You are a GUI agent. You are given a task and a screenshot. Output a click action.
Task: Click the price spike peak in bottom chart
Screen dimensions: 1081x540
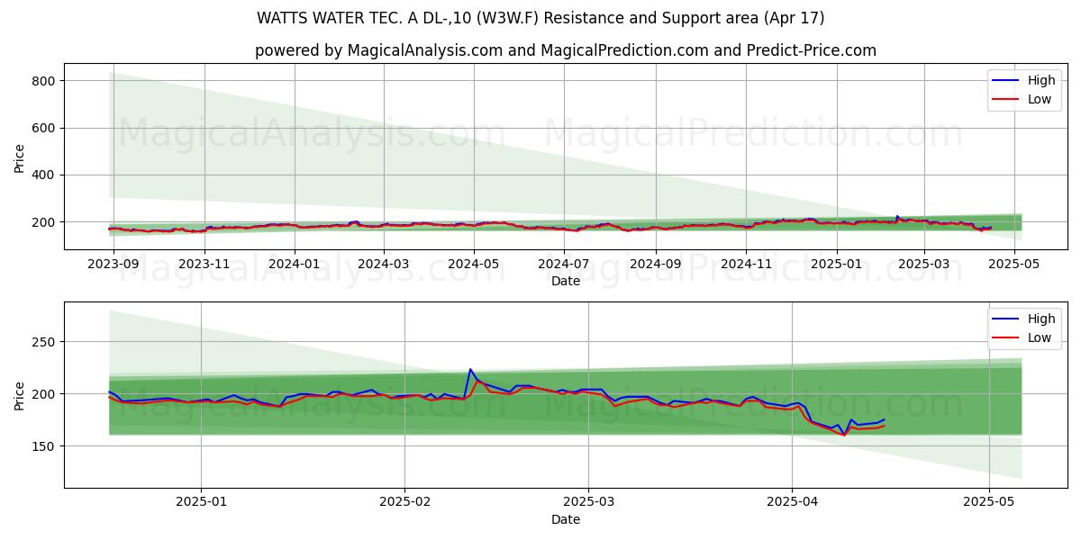pos(470,369)
